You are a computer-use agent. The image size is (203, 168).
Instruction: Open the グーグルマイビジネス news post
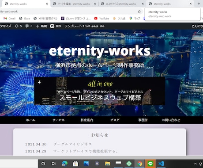(x=73, y=144)
